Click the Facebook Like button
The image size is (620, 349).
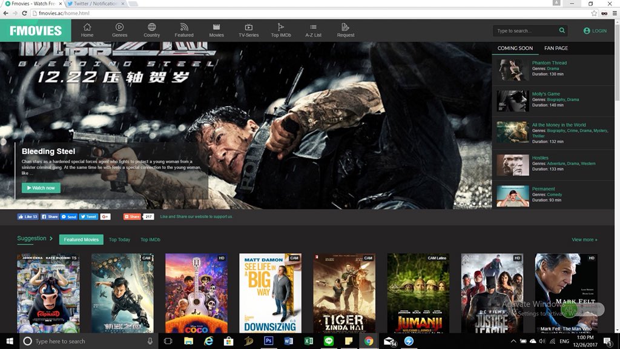click(x=28, y=216)
